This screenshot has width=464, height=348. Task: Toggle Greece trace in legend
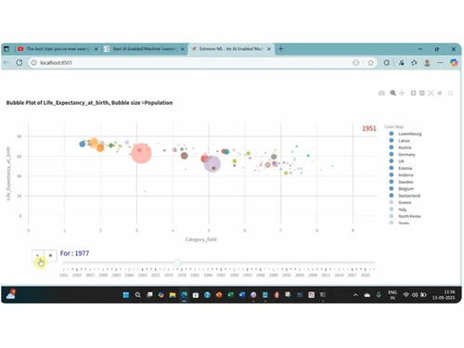tap(400, 202)
